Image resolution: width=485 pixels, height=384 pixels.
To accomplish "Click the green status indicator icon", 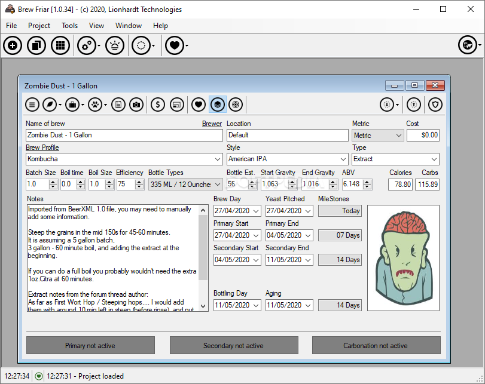I will point(39,376).
